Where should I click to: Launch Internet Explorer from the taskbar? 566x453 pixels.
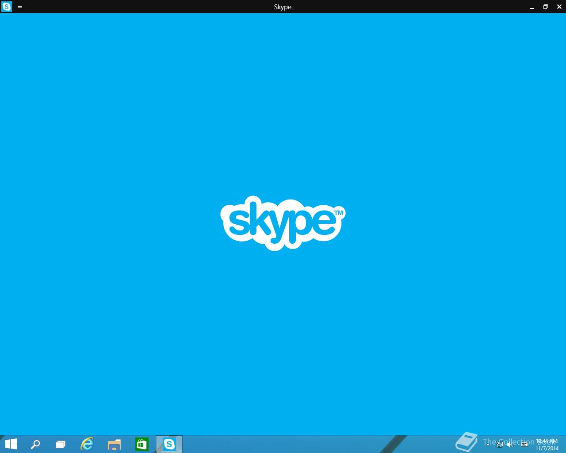pos(87,444)
